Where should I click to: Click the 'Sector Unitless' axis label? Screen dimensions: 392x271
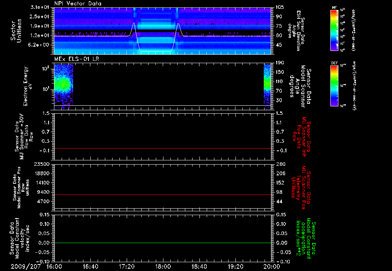click(16, 31)
